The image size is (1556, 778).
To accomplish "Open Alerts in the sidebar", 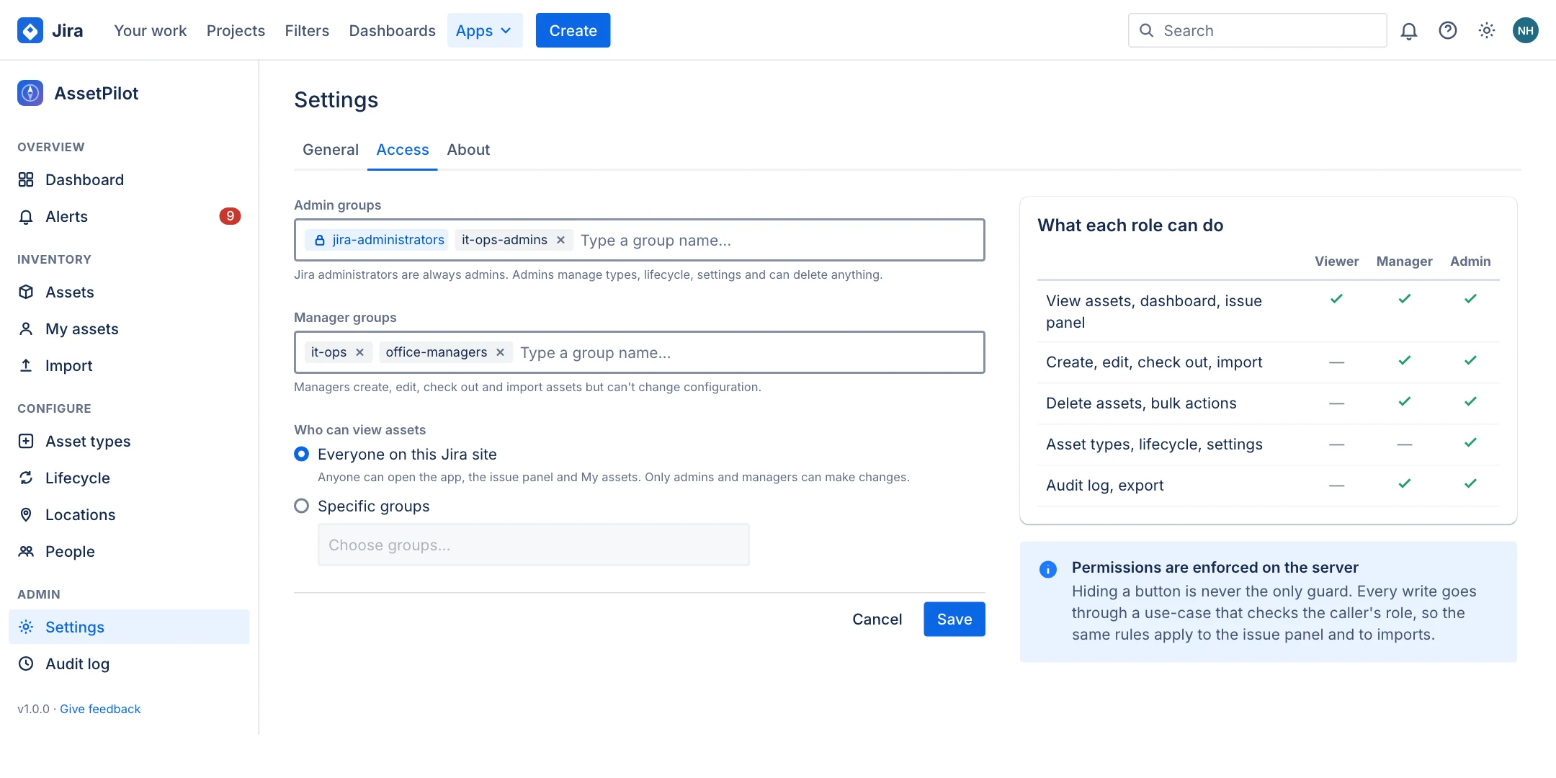I will click(129, 216).
